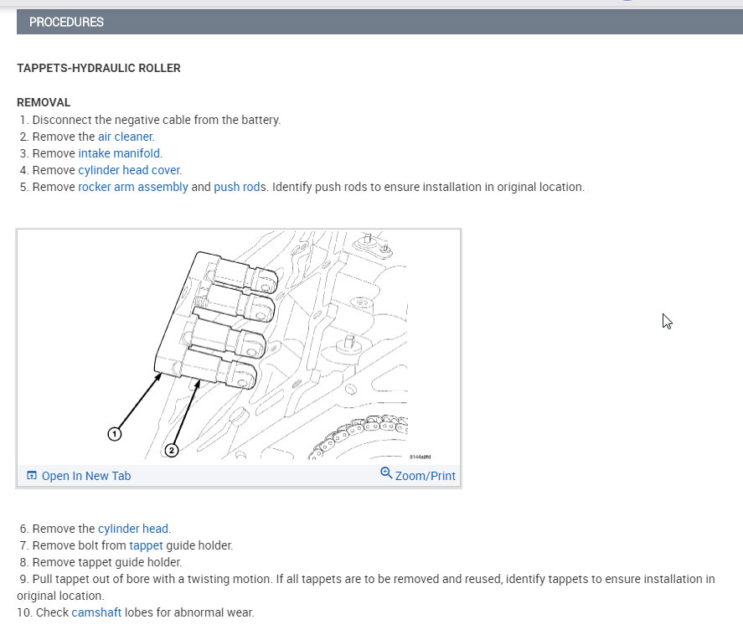The width and height of the screenshot is (743, 630).
Task: Open the cylinder head link in step 6
Action: [133, 529]
